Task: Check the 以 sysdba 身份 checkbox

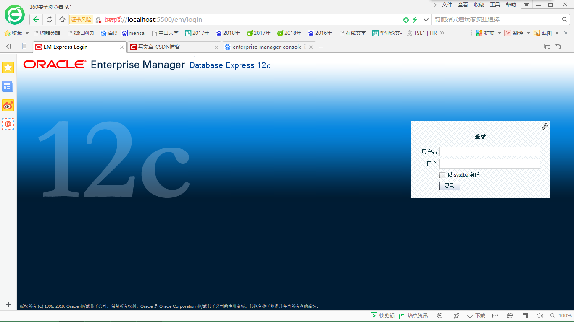Action: pos(442,175)
